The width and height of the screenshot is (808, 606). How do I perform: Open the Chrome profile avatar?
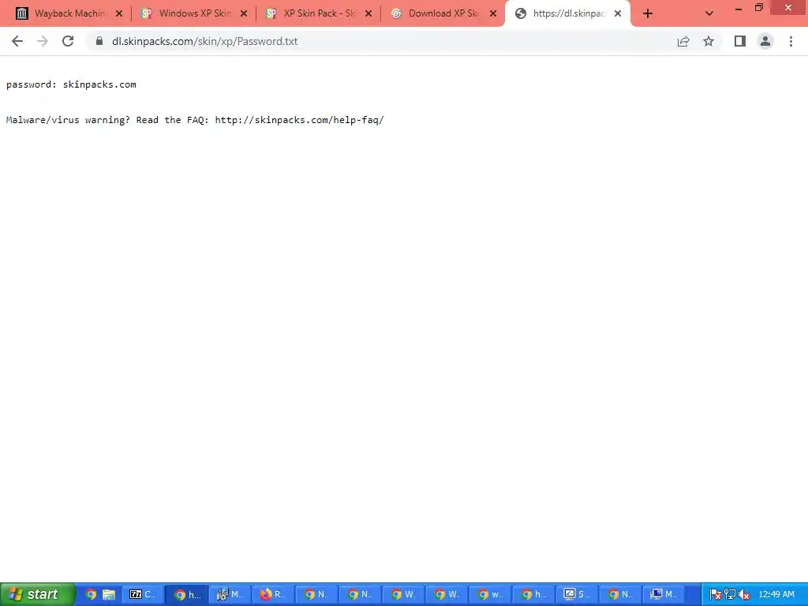click(x=765, y=41)
